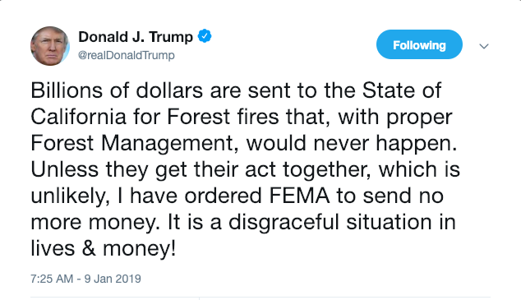Open the @realDonaldTrump handle link
This screenshot has width=521, height=300.
[127, 55]
